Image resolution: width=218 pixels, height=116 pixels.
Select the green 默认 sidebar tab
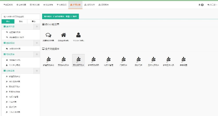pyautogui.click(x=8, y=22)
